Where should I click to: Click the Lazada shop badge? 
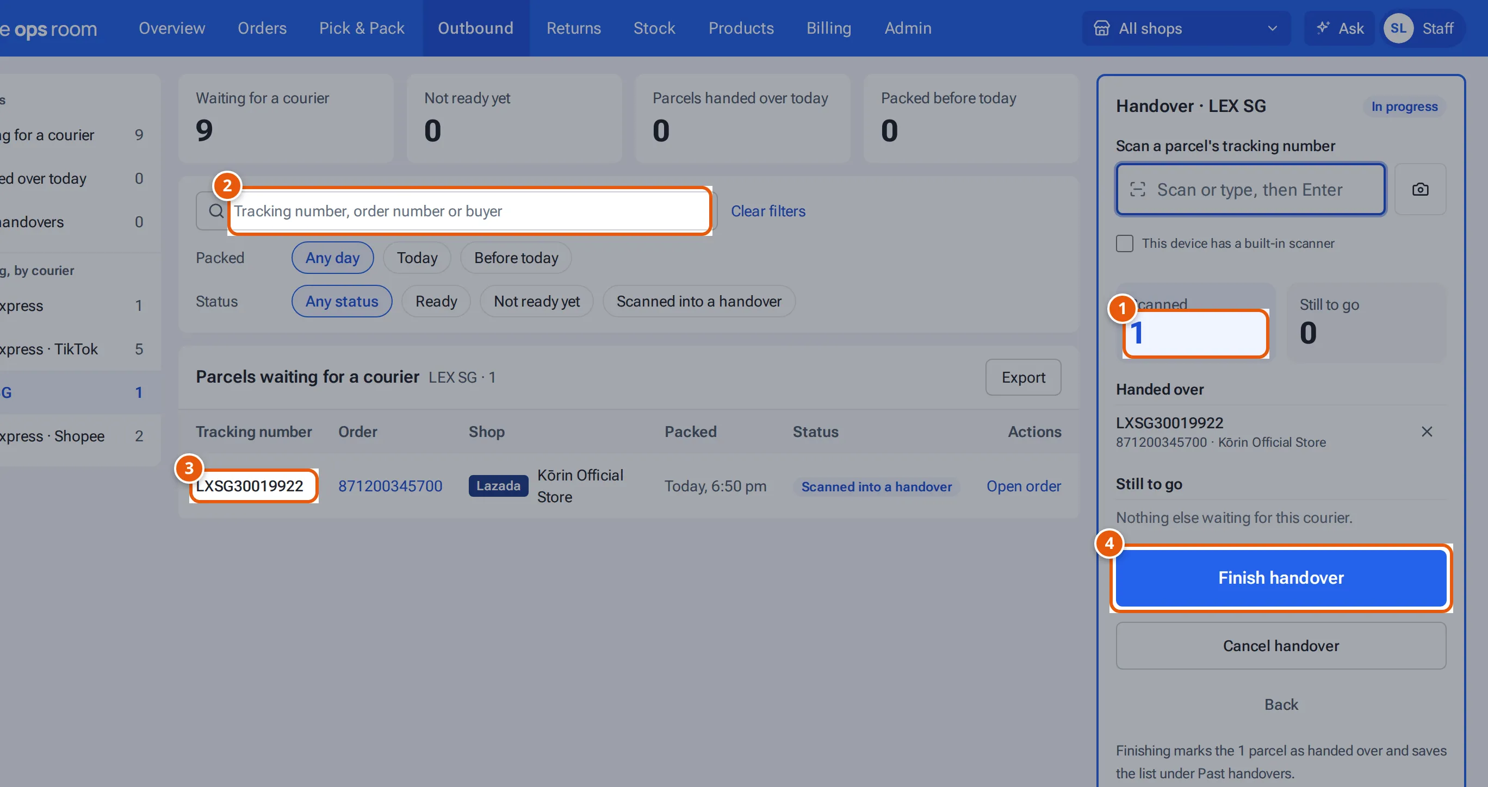[x=498, y=485]
